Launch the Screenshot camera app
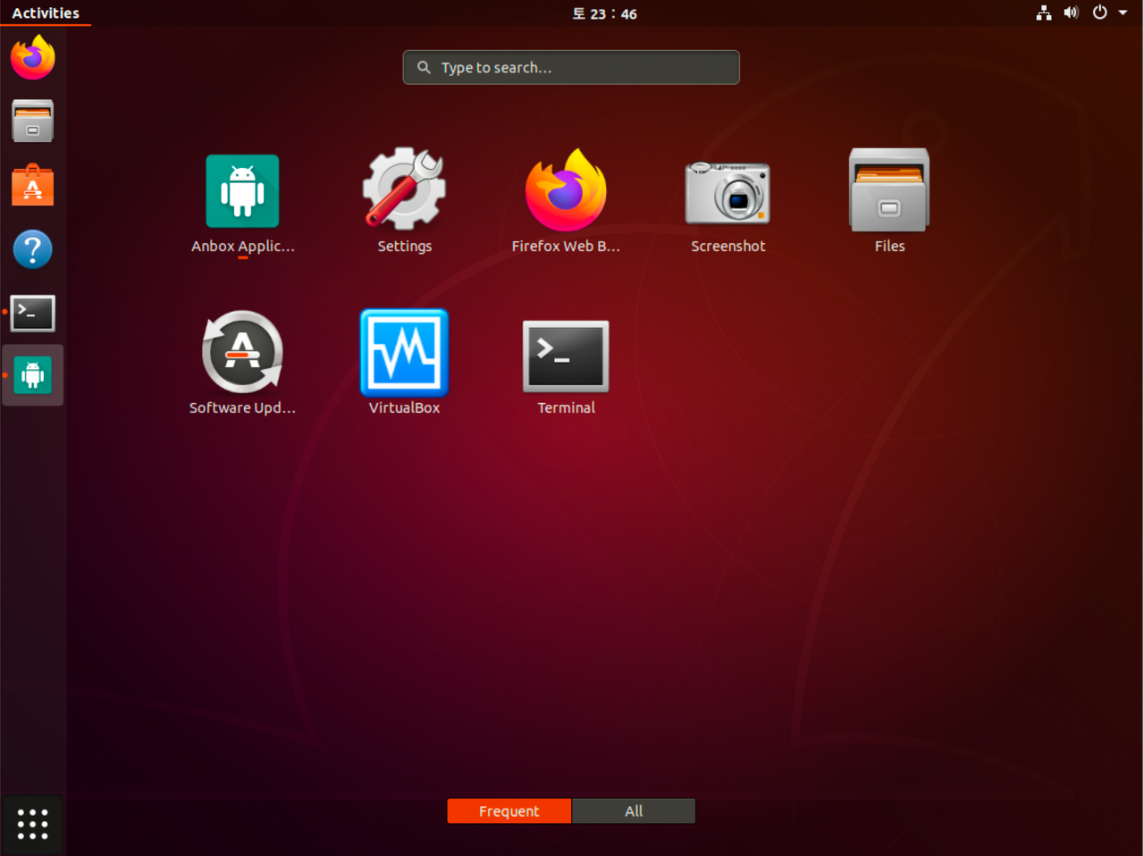Viewport: 1144px width, 856px height. coord(728,205)
